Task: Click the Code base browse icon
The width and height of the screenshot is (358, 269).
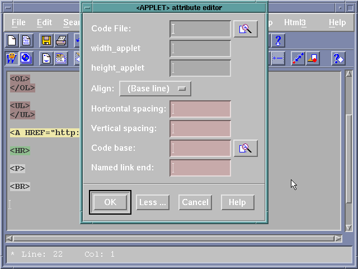Action: click(x=245, y=148)
